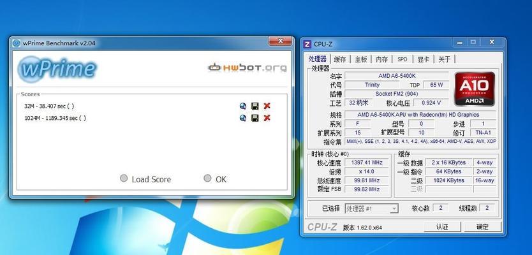The image size is (532, 255).
Task: Click the 32M - 38.407 sec score text
Action: (x=49, y=106)
